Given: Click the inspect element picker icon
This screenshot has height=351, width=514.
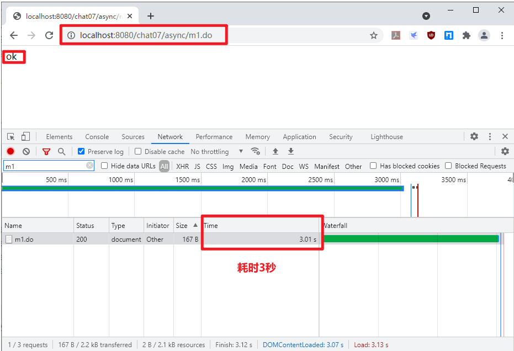Looking at the screenshot, I should tap(10, 137).
